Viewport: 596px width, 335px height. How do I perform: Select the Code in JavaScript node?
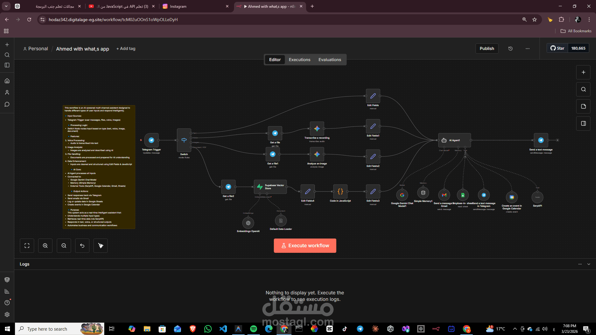[x=340, y=192]
